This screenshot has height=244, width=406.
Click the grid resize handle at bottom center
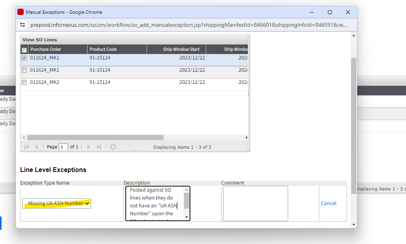click(135, 151)
